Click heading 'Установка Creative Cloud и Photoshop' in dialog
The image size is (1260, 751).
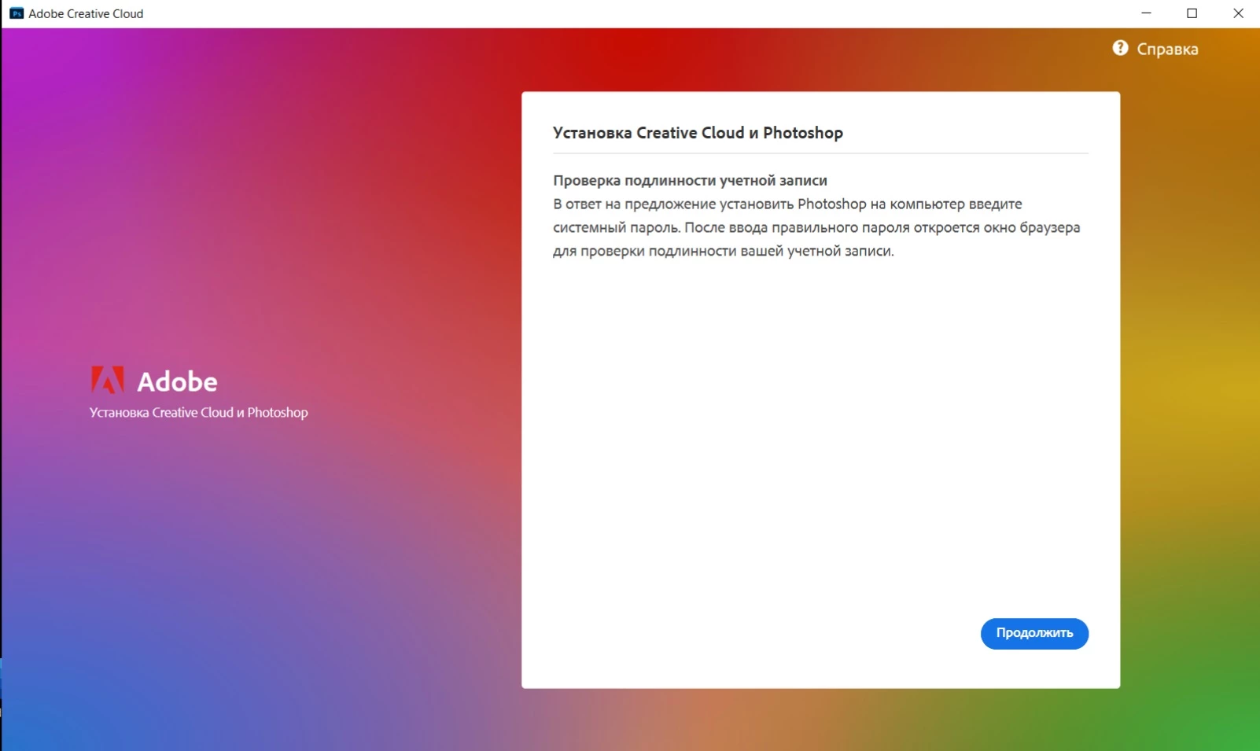[x=698, y=133]
